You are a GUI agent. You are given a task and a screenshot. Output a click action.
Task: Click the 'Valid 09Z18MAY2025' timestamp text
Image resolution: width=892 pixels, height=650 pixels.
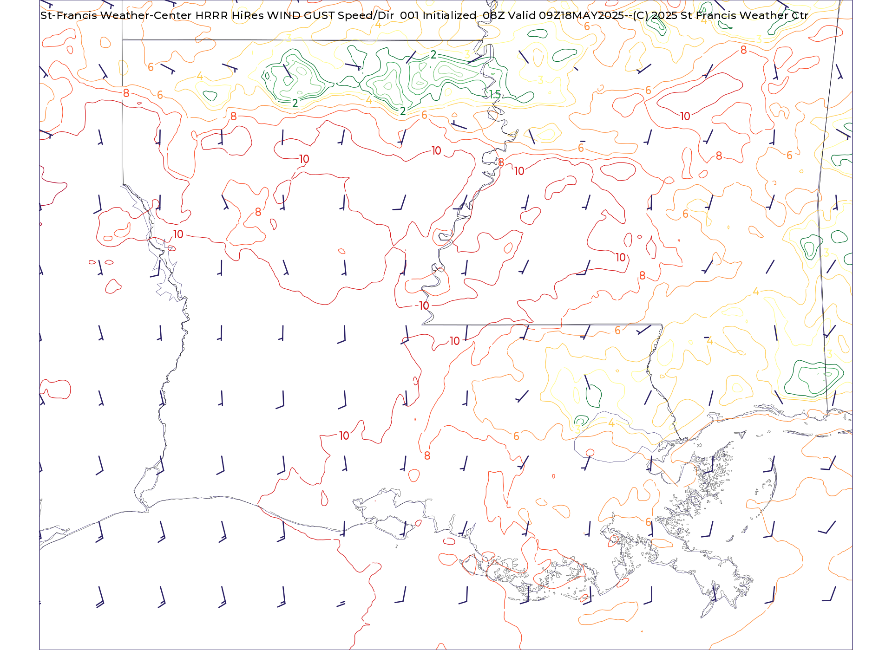tap(565, 15)
